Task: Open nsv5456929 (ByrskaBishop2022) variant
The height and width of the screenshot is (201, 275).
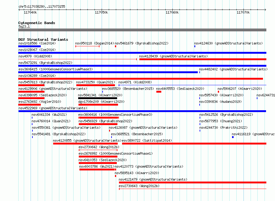Action: click(105, 121)
